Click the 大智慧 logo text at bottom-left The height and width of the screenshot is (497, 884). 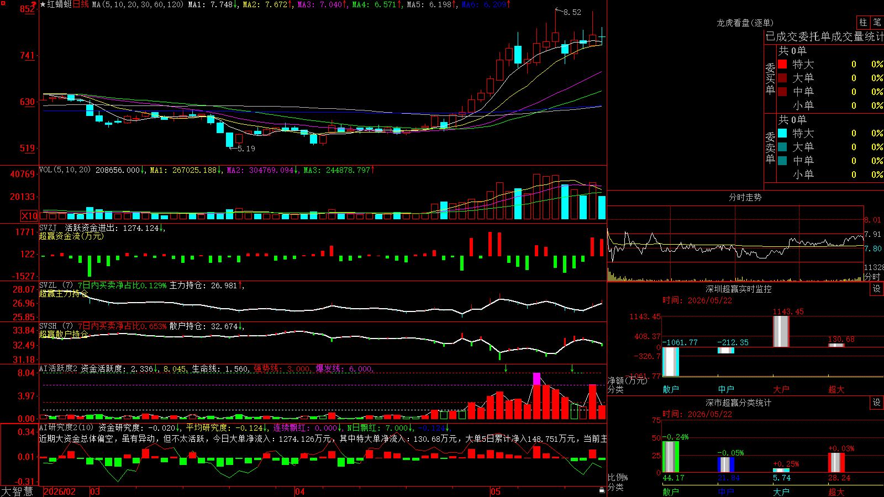point(17,491)
